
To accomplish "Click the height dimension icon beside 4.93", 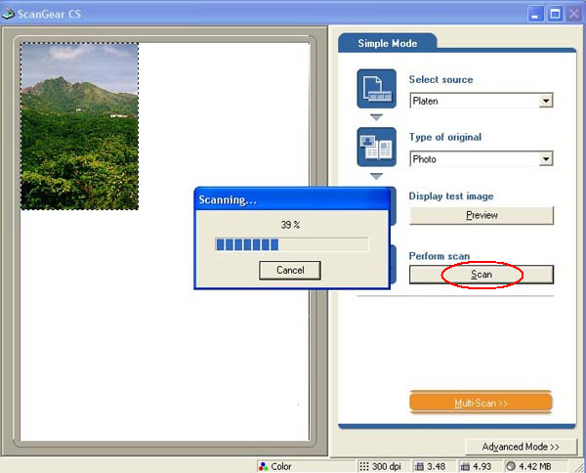I will tap(465, 466).
